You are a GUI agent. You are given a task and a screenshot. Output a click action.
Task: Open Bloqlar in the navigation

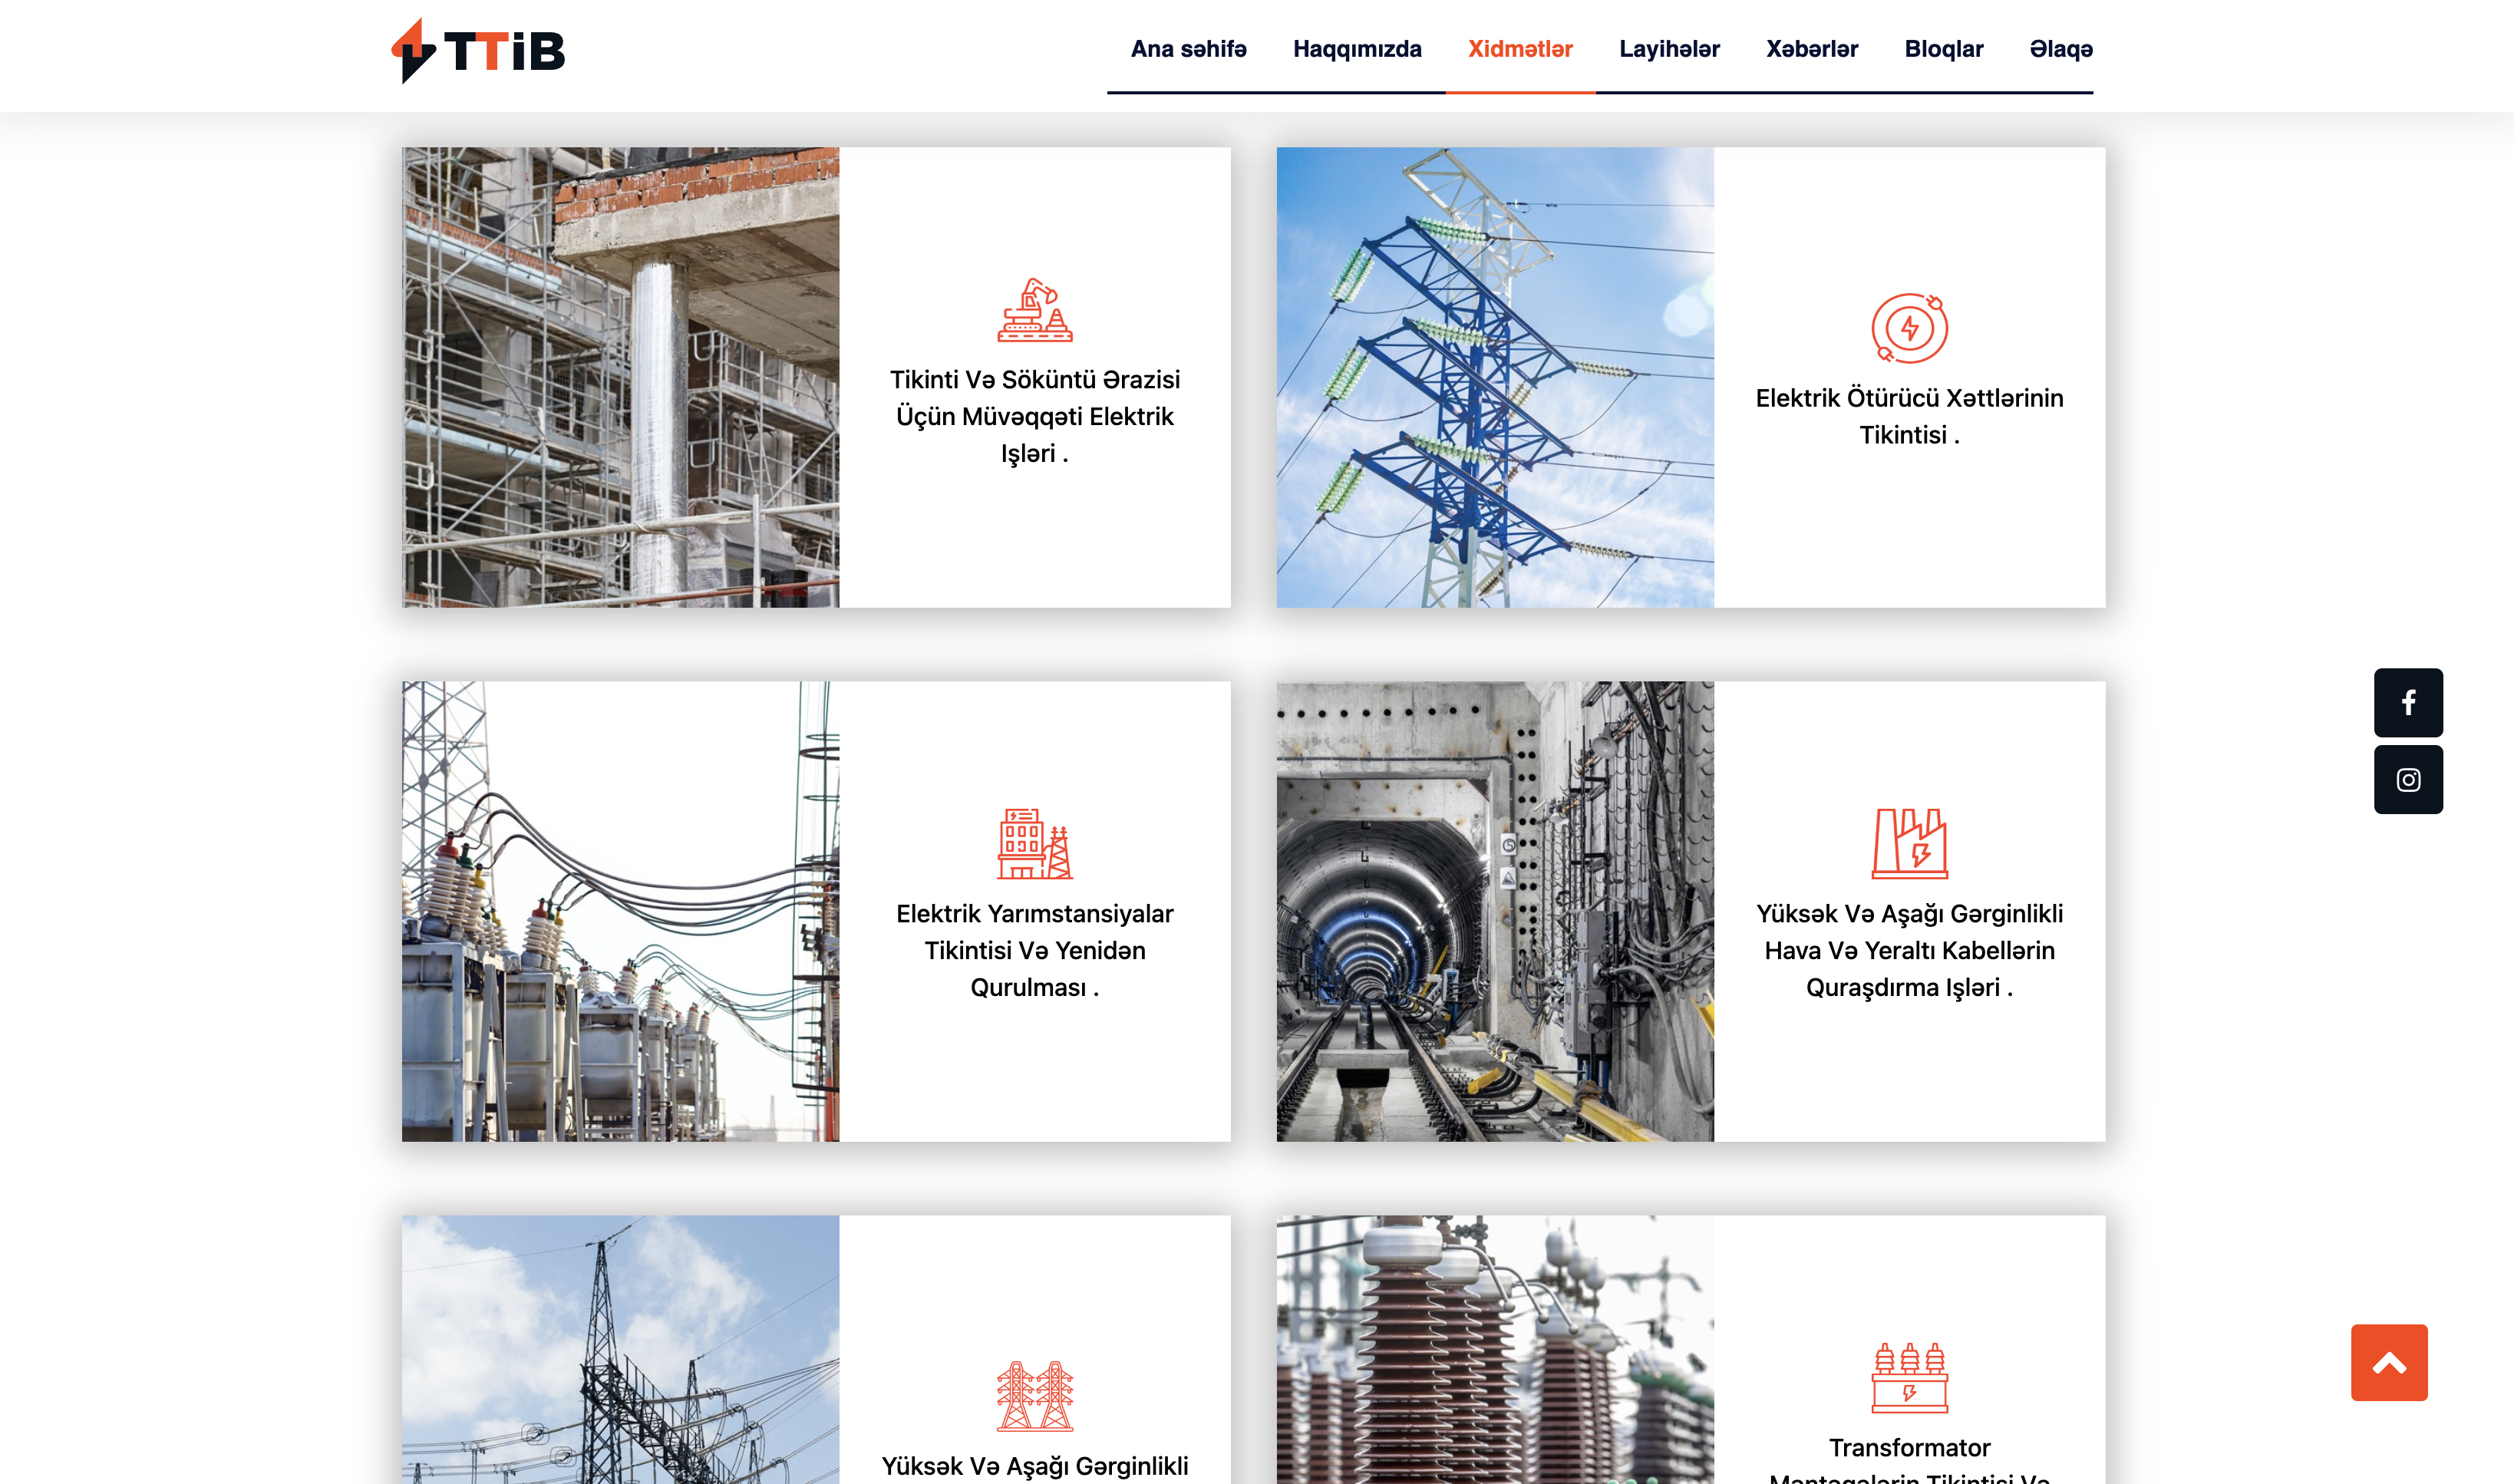coord(1943,49)
